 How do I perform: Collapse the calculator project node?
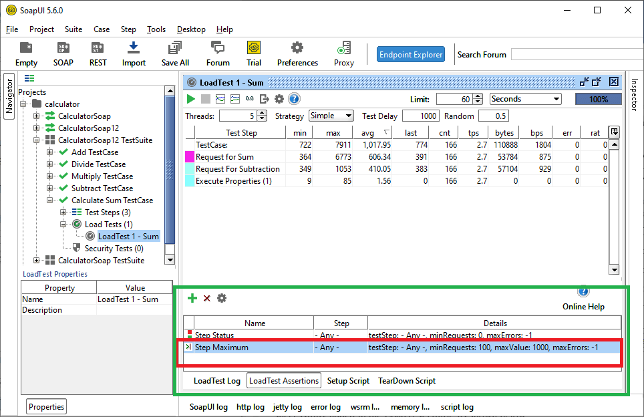23,104
